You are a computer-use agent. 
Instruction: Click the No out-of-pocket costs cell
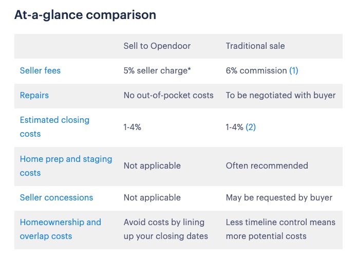click(168, 95)
